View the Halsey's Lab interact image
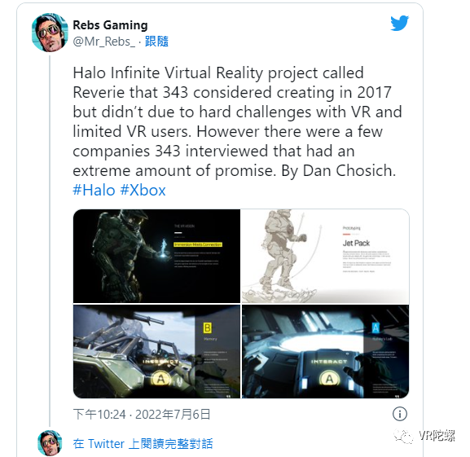470x457 pixels. pos(325,352)
